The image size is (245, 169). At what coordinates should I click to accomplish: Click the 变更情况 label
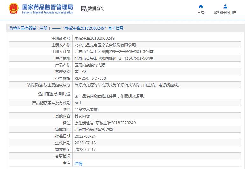(x=63, y=156)
